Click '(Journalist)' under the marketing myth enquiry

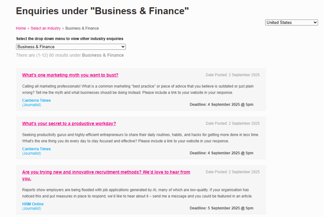32,105
